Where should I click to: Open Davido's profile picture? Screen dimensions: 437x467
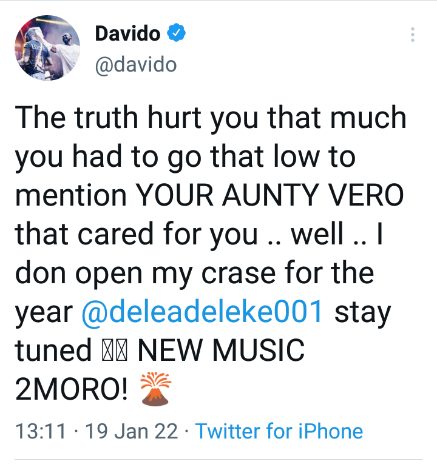47,48
